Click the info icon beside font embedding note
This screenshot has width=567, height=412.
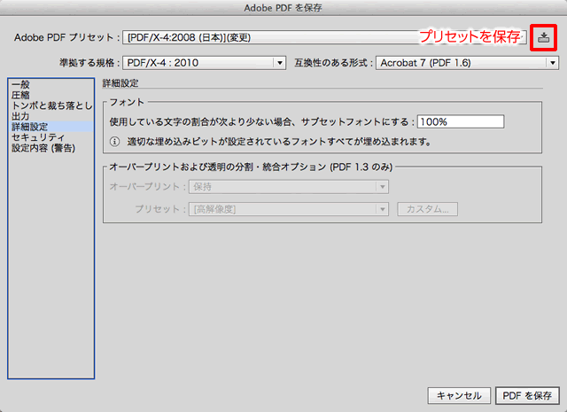114,142
